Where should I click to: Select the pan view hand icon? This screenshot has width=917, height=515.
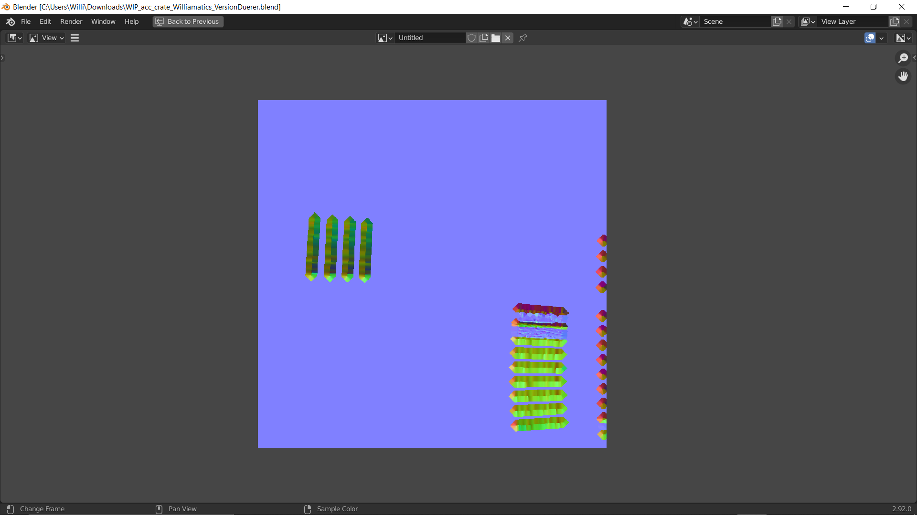pyautogui.click(x=903, y=76)
